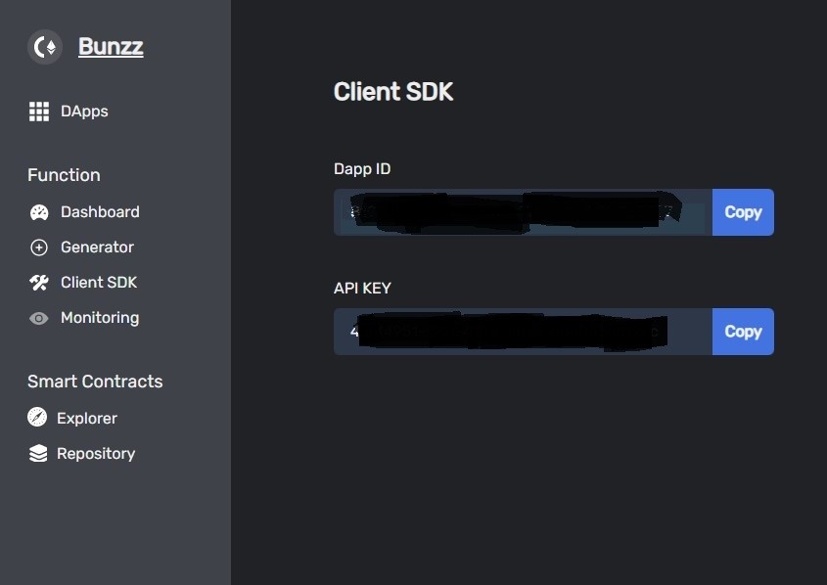The image size is (827, 585).
Task: Click inside the Dapp ID field
Action: [523, 212]
